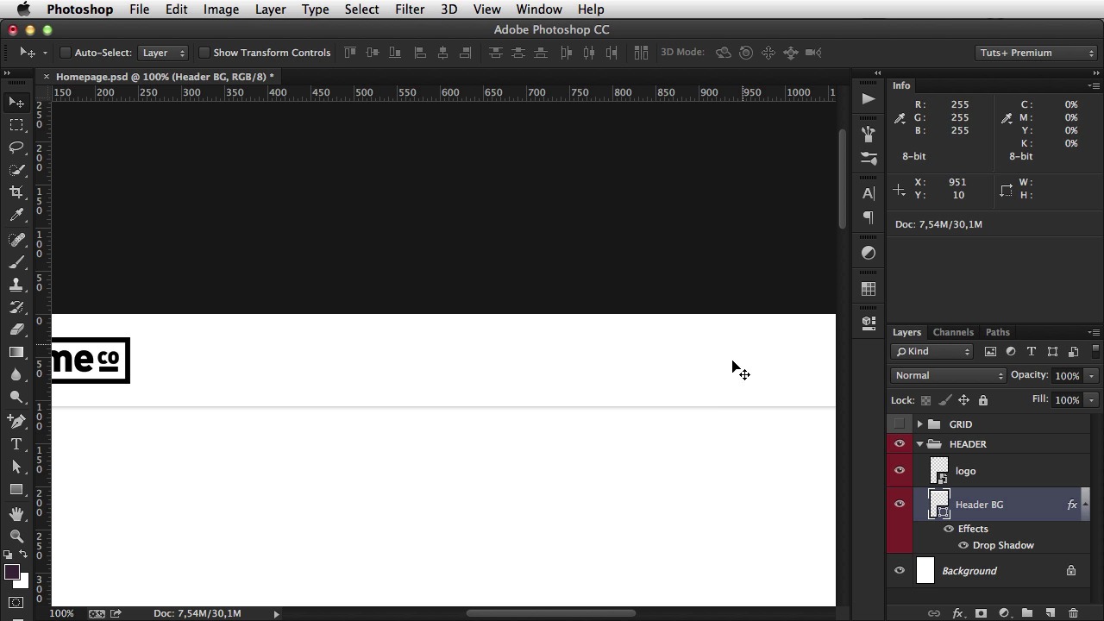
Task: Expand the GRID layer group
Action: point(919,424)
